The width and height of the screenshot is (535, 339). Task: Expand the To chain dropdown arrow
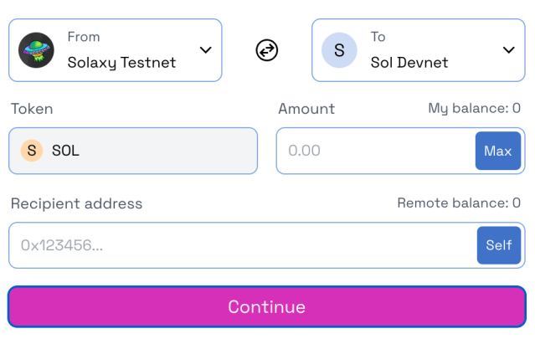click(508, 50)
